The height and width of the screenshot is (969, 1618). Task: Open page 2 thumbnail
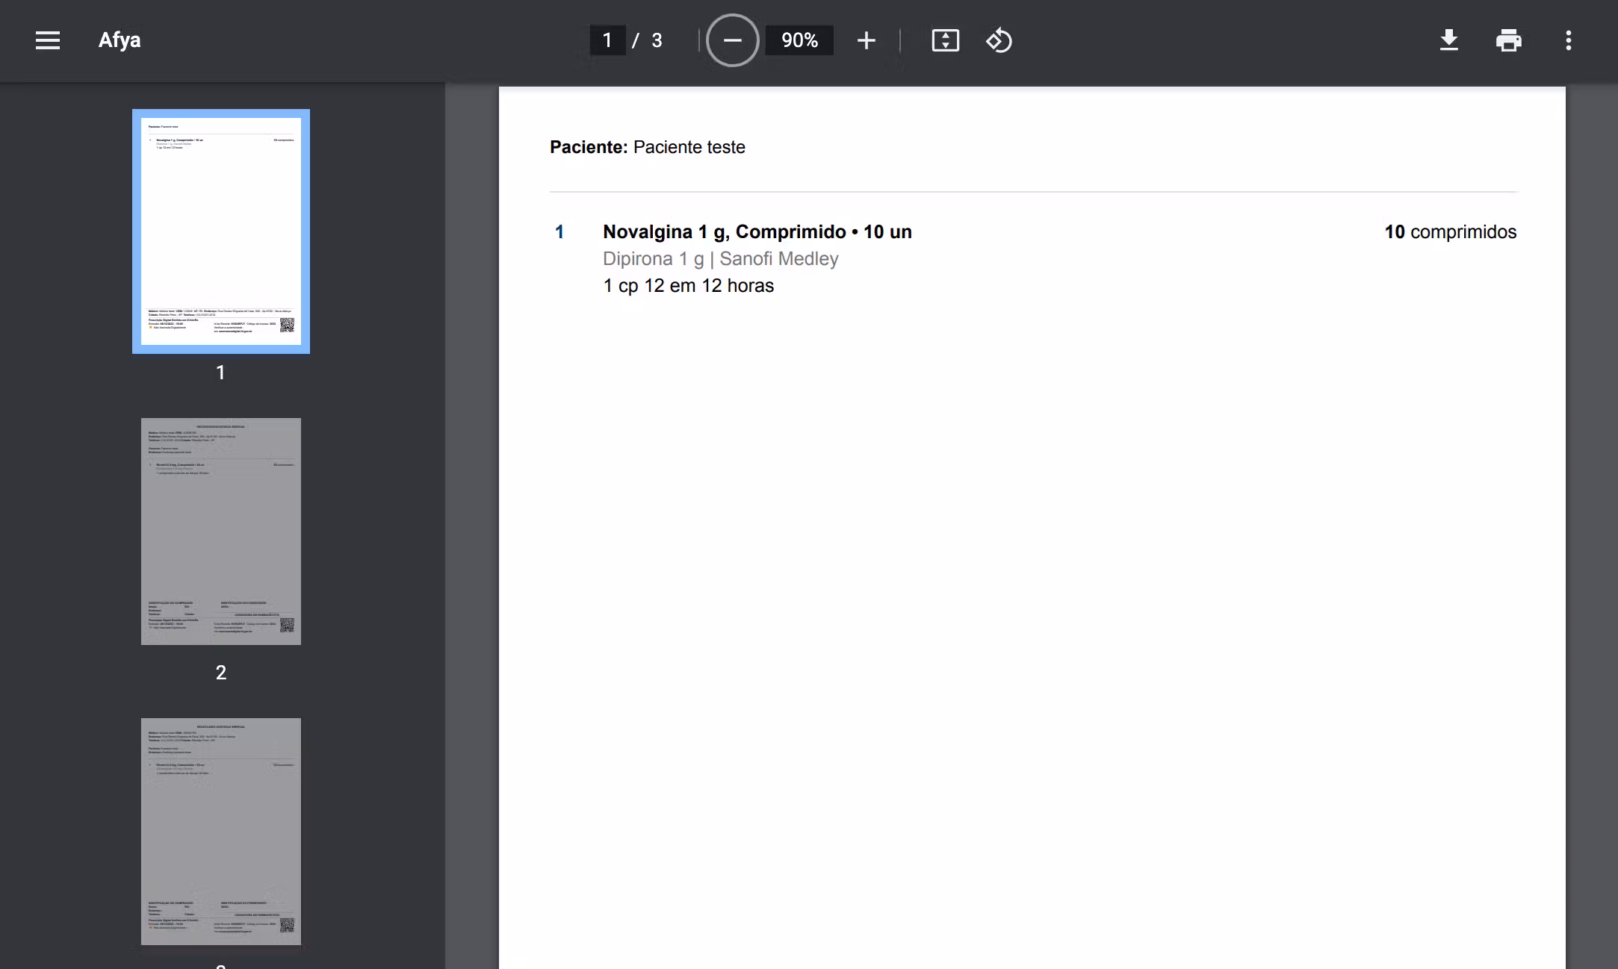pos(221,531)
